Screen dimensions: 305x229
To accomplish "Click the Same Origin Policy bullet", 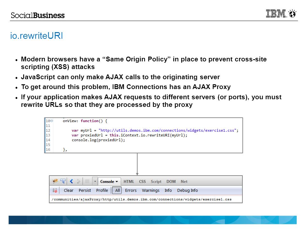I will 144,63.
